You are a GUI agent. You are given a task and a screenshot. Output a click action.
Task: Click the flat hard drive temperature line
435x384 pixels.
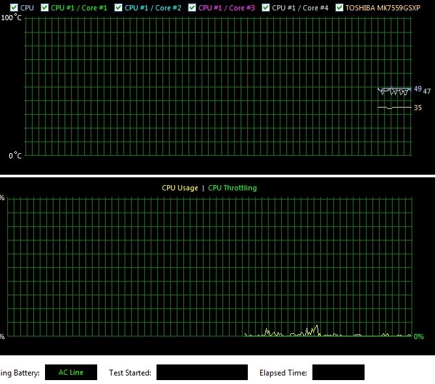pyautogui.click(x=395, y=108)
